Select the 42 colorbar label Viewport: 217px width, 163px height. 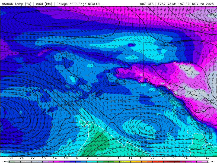coord(208,158)
